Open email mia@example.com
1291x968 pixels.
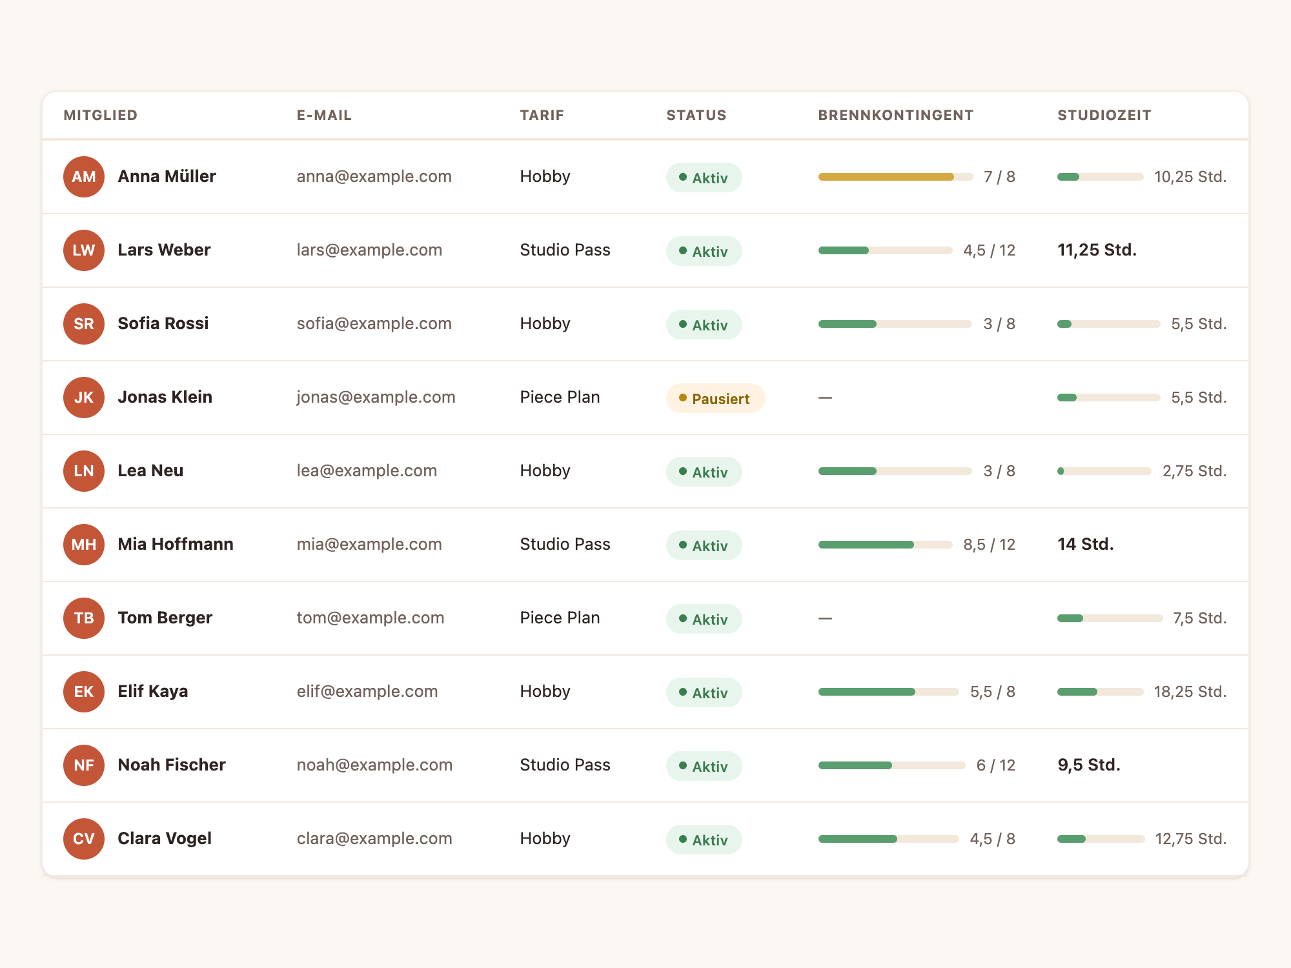coord(369,545)
